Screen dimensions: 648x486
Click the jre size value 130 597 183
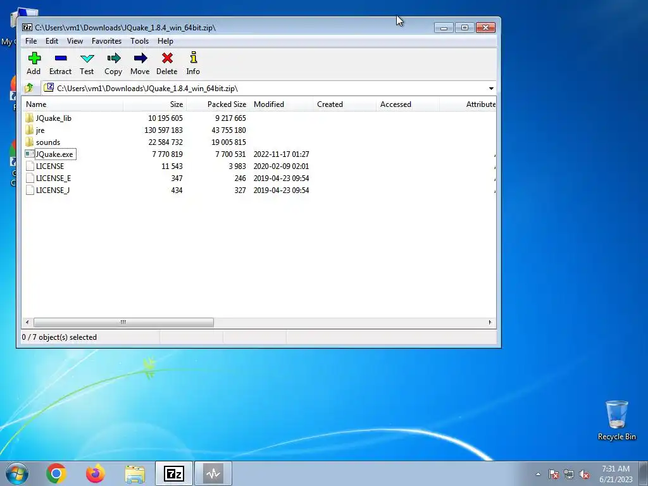point(163,130)
